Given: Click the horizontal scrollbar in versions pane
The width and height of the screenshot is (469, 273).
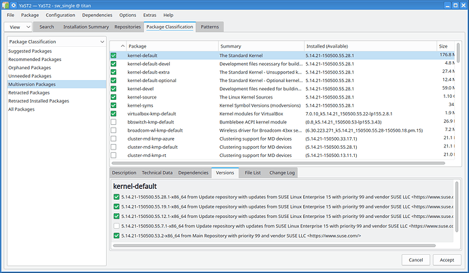Looking at the screenshot, I should 272,244.
